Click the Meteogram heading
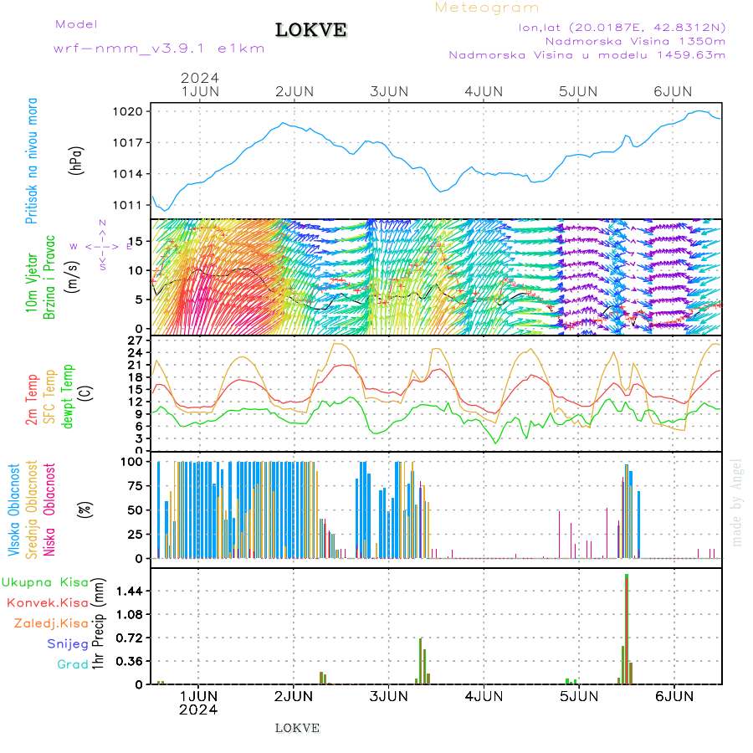Screen dimensions: 753x753 487,8
